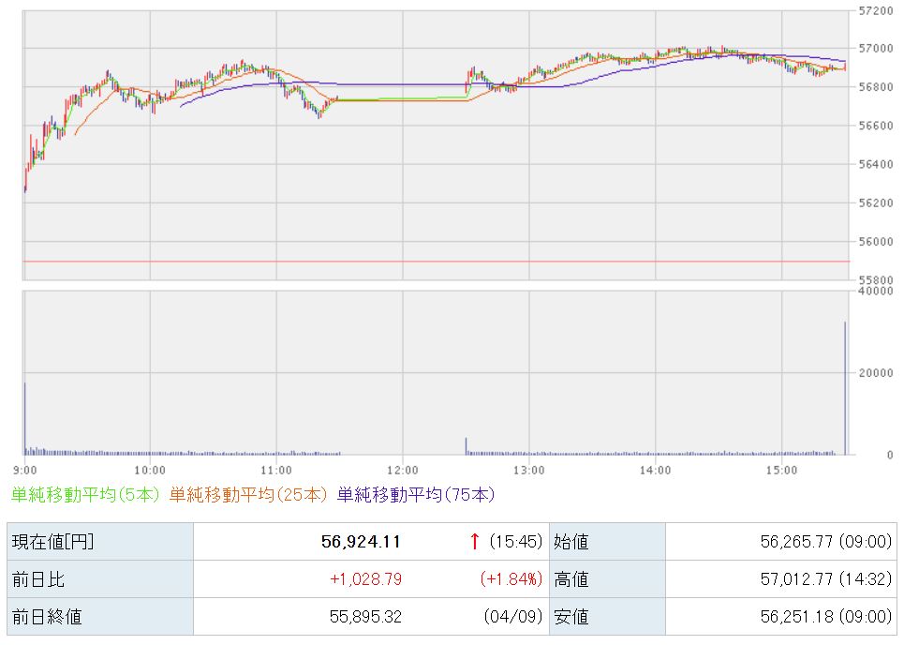Click the 57200 price axis label
The height and width of the screenshot is (645, 904).
click(x=876, y=10)
